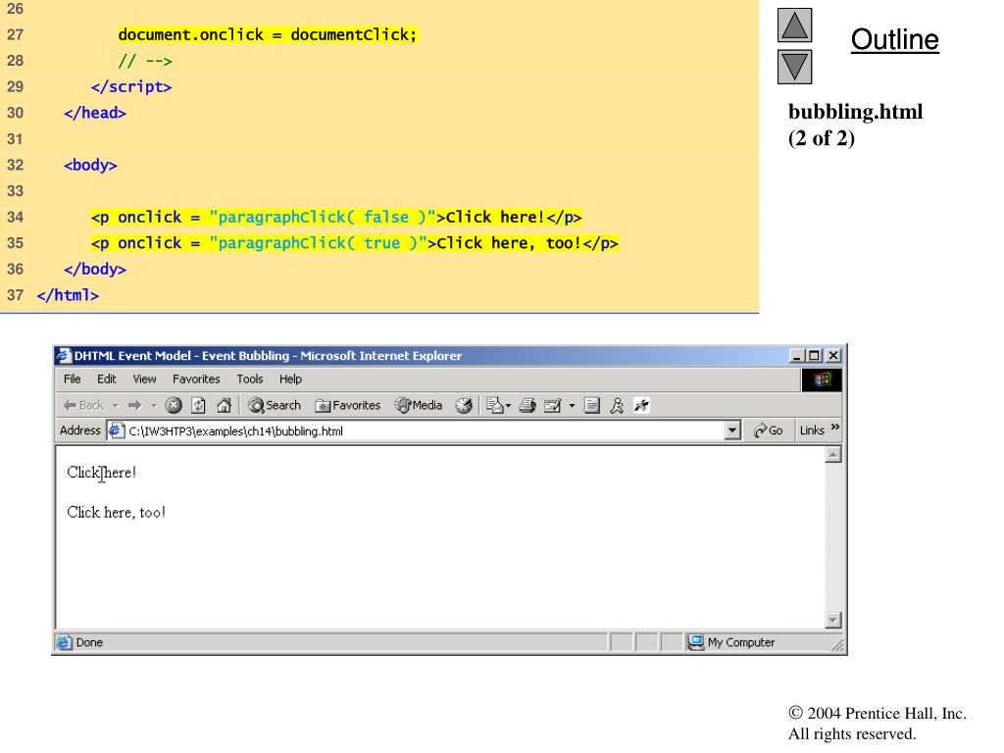This screenshot has height=753, width=1004.
Task: Open the Search toolbar button
Action: point(275,405)
